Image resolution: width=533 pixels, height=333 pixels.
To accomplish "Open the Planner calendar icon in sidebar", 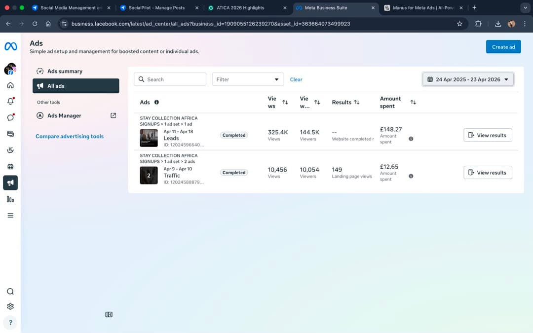I will point(10,167).
